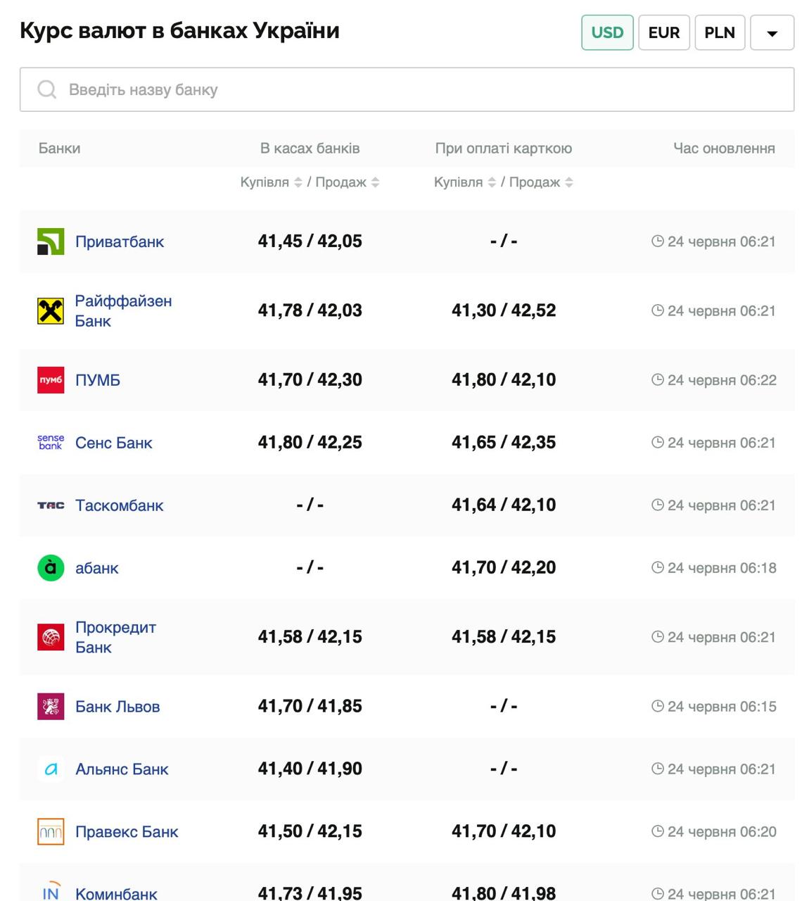Switch to the EUR currency tab
This screenshot has width=802, height=901.
tap(663, 32)
